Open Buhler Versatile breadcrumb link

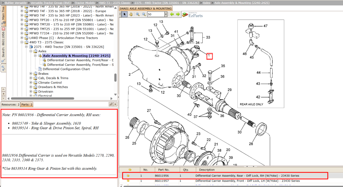(16, 3)
